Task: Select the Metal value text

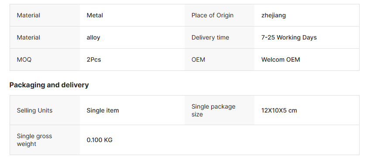Action: [95, 15]
